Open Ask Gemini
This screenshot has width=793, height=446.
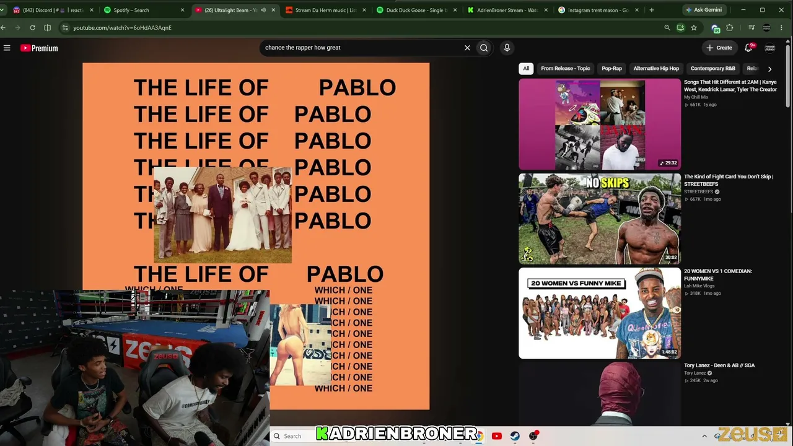[x=704, y=10]
